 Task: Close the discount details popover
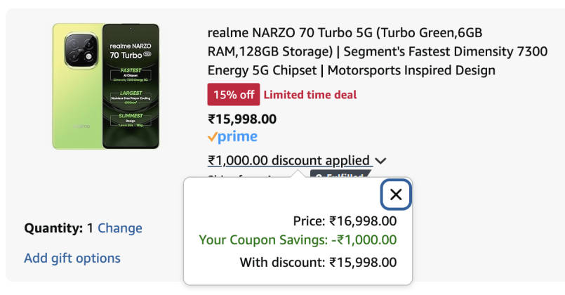(x=396, y=195)
